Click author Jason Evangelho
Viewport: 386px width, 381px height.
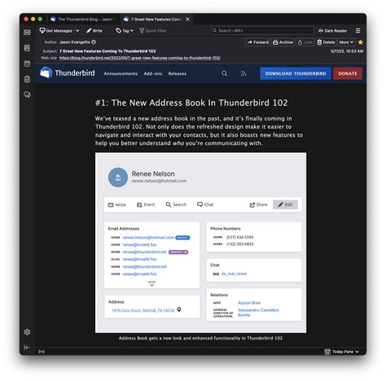tap(75, 42)
